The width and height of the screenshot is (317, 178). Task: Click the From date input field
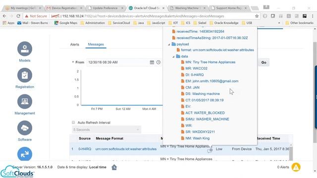click(x=118, y=62)
